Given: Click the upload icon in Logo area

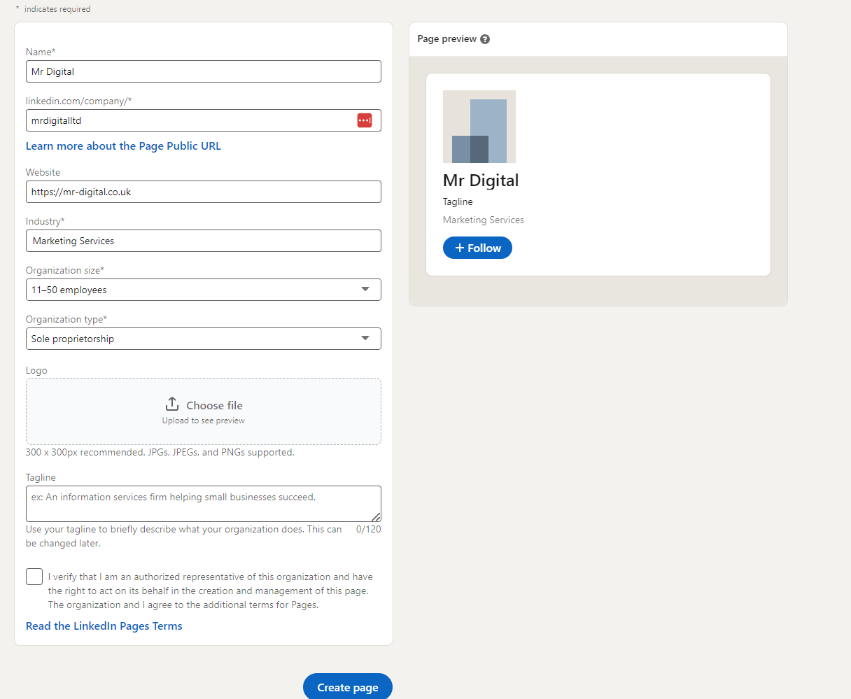Looking at the screenshot, I should pyautogui.click(x=172, y=404).
